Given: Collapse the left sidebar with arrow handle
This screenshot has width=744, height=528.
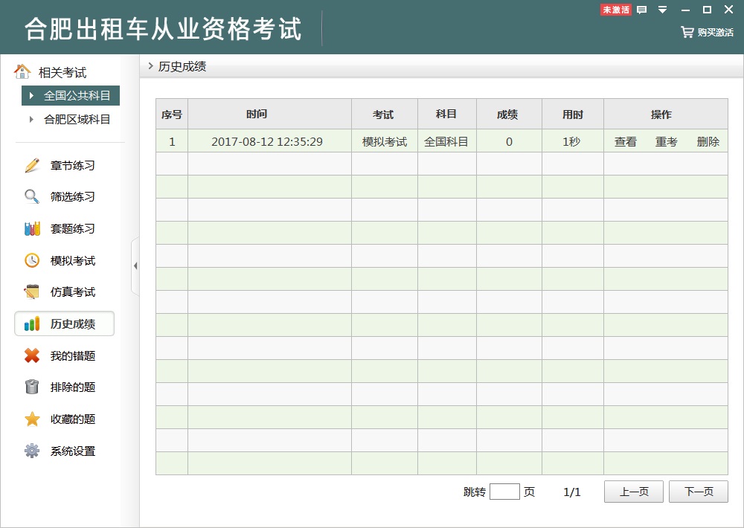Looking at the screenshot, I should pyautogui.click(x=135, y=266).
